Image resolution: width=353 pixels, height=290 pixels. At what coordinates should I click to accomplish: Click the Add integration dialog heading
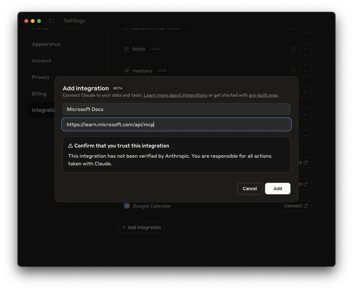85,88
